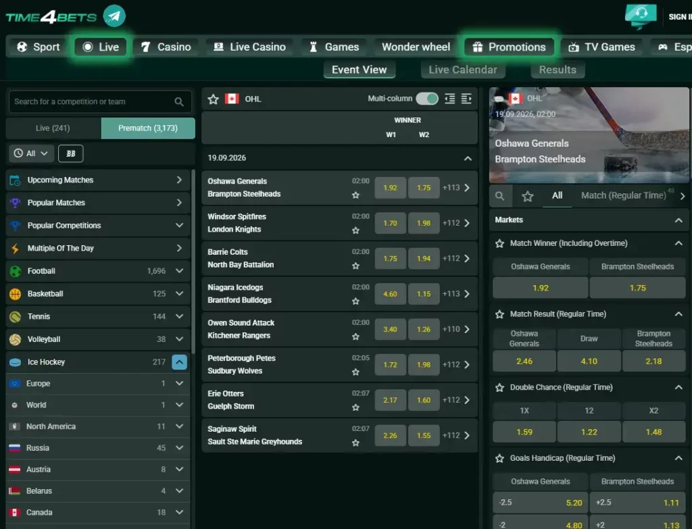The height and width of the screenshot is (529, 692).
Task: Favorite the Windsor Spitfires vs London Knights match
Action: pyautogui.click(x=355, y=230)
